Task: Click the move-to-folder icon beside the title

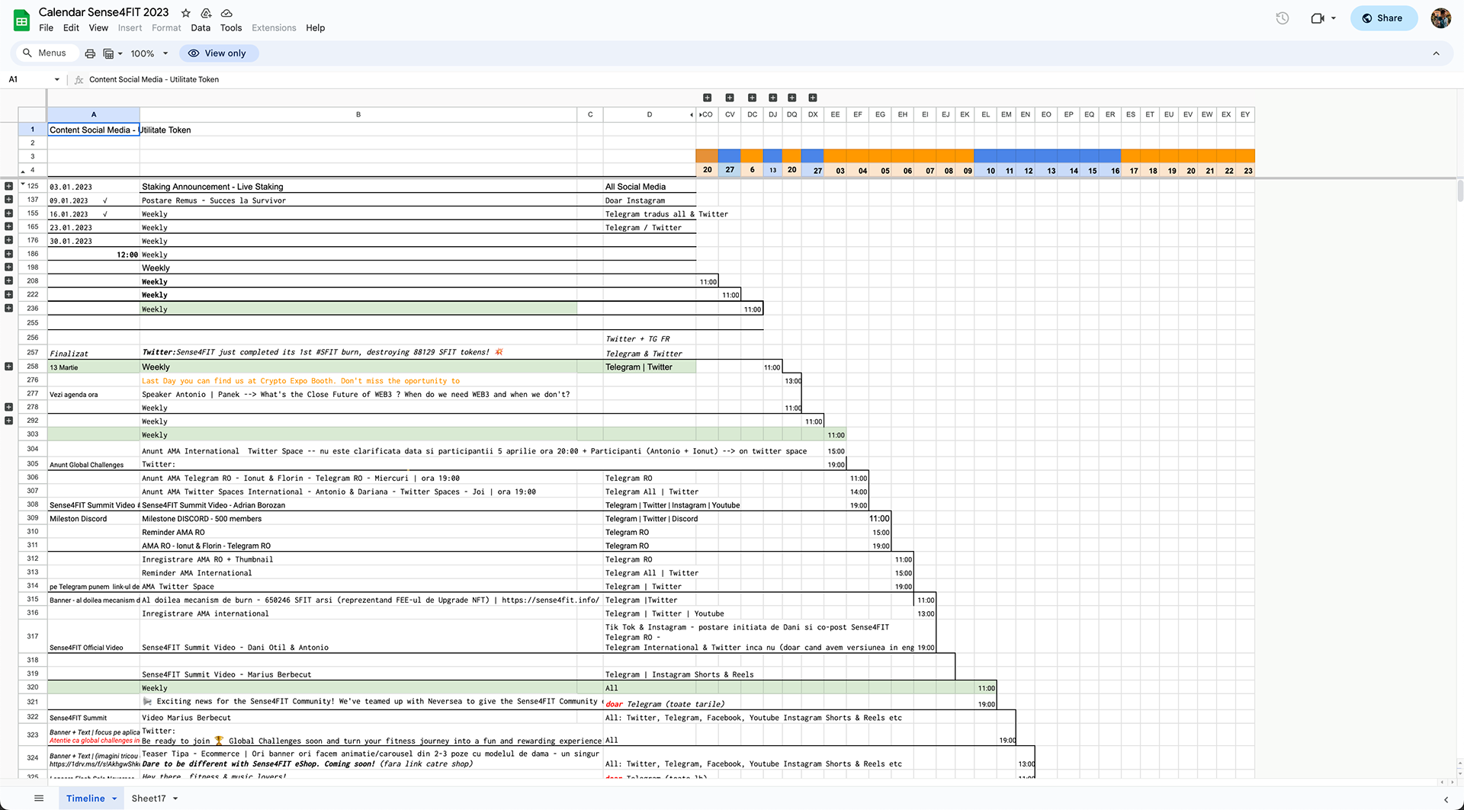Action: click(x=206, y=13)
